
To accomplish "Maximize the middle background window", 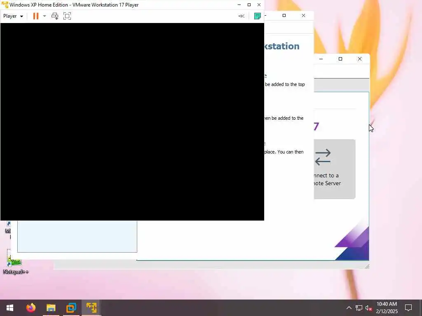I will point(284,16).
